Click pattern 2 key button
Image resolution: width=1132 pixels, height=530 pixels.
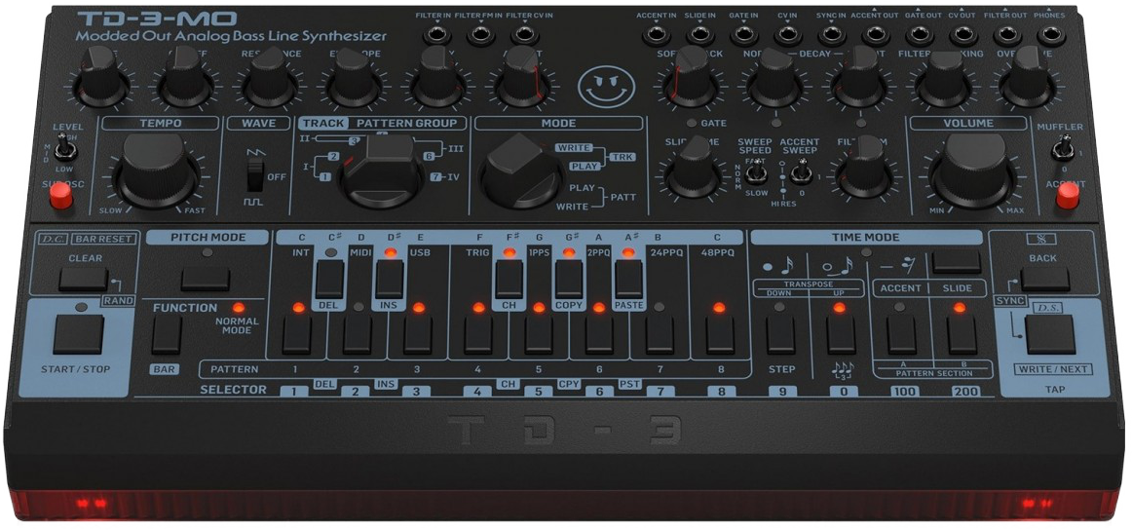[358, 335]
